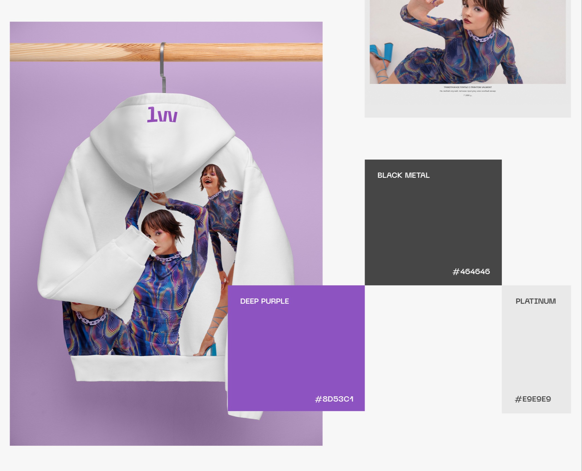The width and height of the screenshot is (582, 471).
Task: Click the Deep Purple color swatch
Action: coord(296,348)
